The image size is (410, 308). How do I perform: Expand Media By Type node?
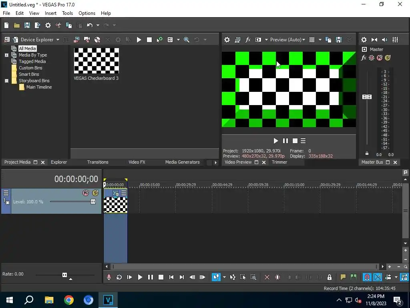6,55
